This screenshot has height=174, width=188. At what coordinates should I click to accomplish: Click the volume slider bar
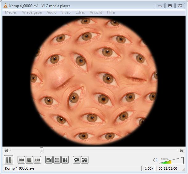click(x=171, y=160)
